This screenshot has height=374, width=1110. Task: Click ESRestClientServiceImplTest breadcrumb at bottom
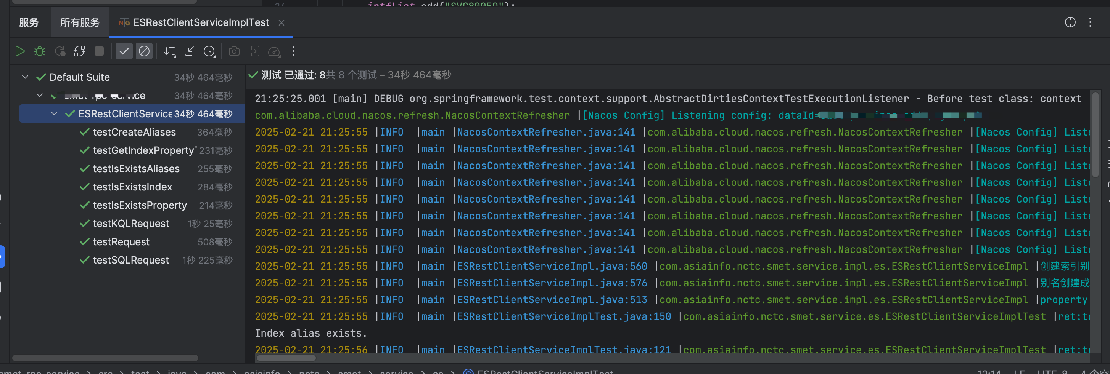point(545,372)
